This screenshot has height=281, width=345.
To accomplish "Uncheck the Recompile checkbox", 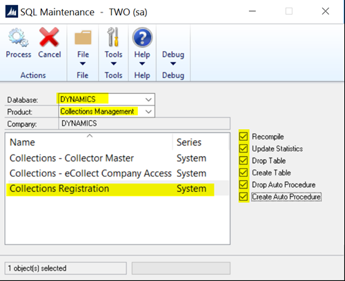I will click(244, 137).
